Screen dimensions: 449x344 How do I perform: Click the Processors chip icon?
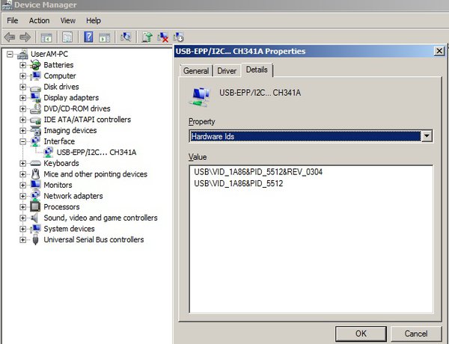click(x=35, y=206)
